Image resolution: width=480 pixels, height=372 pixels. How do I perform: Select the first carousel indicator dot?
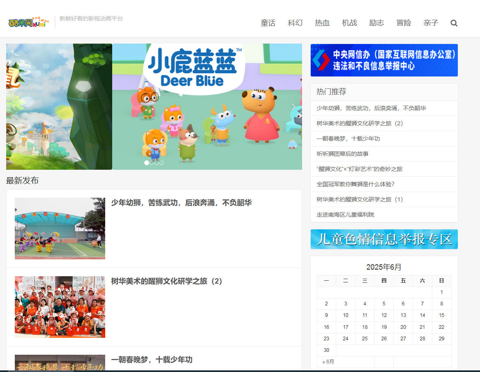click(146, 163)
